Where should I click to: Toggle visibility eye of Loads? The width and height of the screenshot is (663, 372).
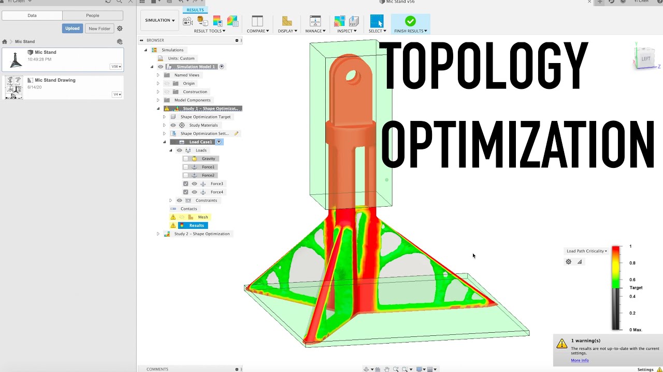coord(179,150)
